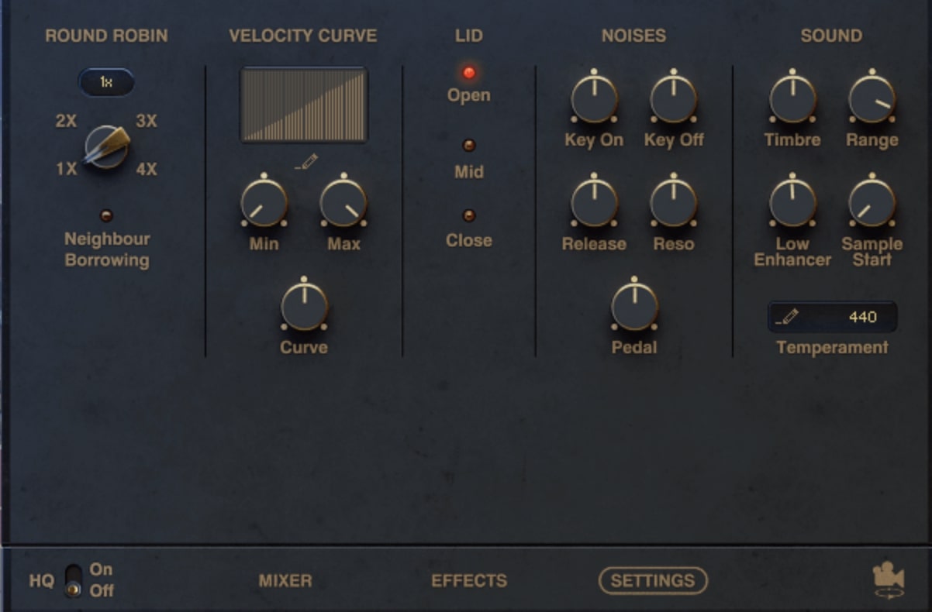932x612 pixels.
Task: Open the SETTINGS tab
Action: point(653,580)
